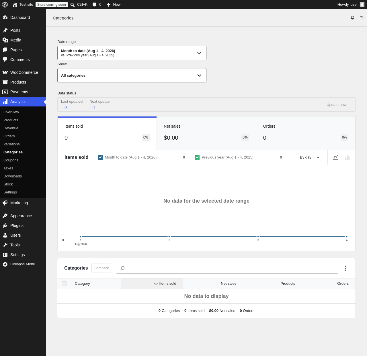367x356 pixels.
Task: Open the Ctrl+K search magnifier icon
Action: 73,5
